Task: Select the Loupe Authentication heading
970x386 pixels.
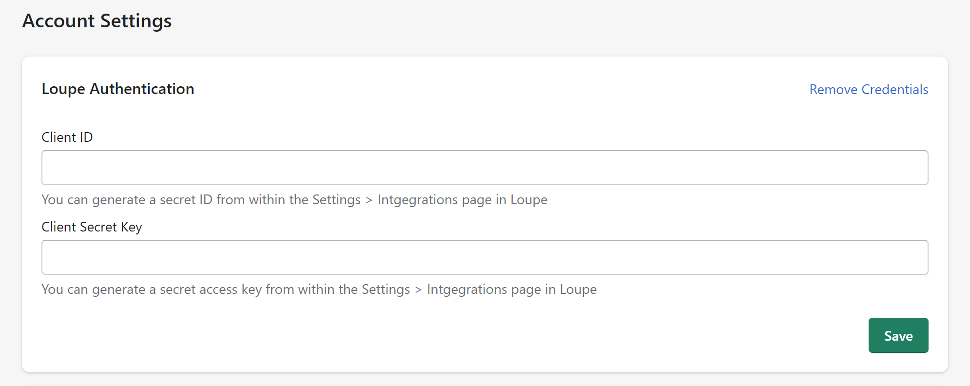Action: pos(118,89)
